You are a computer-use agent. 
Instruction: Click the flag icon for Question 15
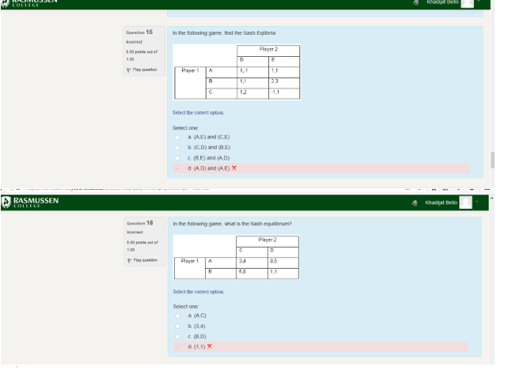(x=129, y=70)
